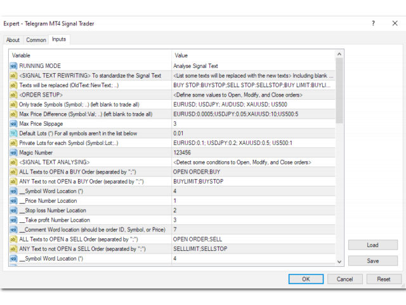Select the RUNNING MODE variable name
406x305 pixels.
[x=40, y=66]
